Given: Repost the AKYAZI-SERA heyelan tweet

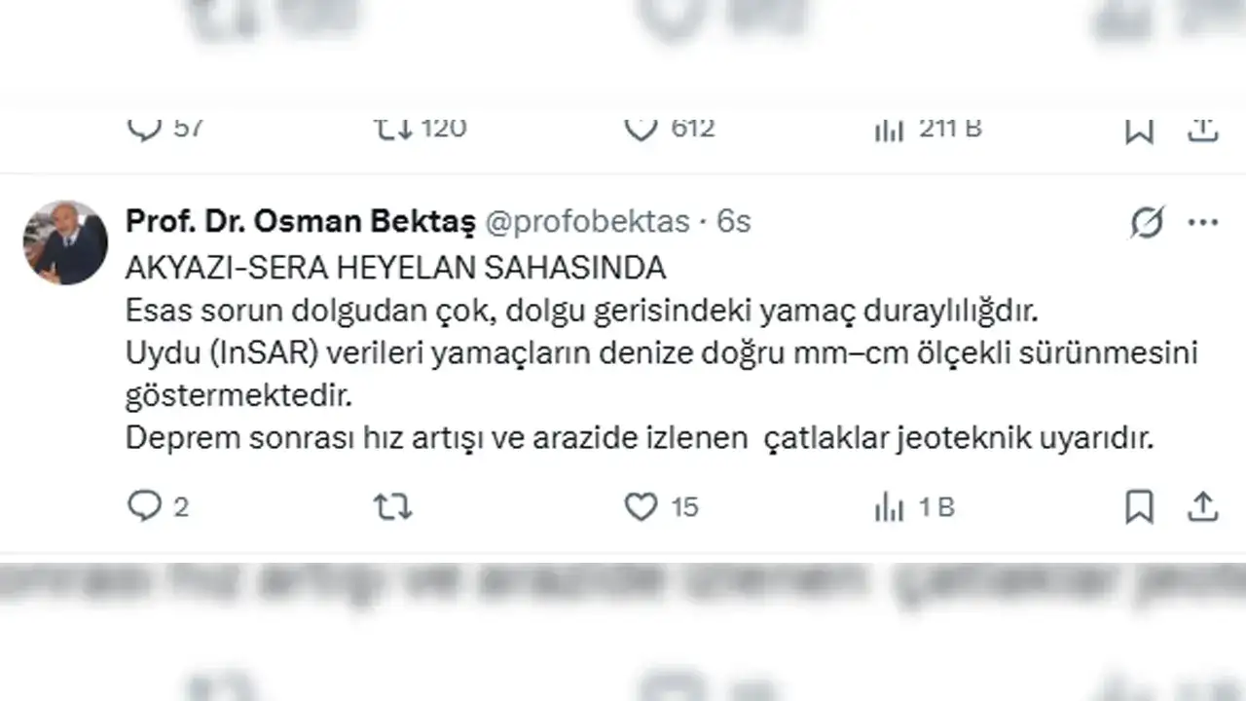Looking at the screenshot, I should (x=391, y=506).
